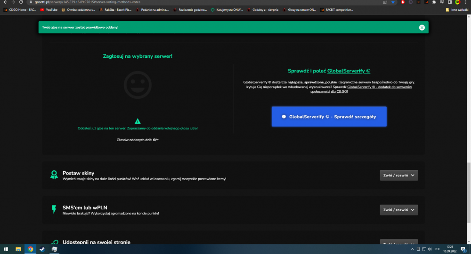Screen dimensions: 471x254
Task: Click the SMS'em lub wPLN section title
Action: pyautogui.click(x=85, y=207)
